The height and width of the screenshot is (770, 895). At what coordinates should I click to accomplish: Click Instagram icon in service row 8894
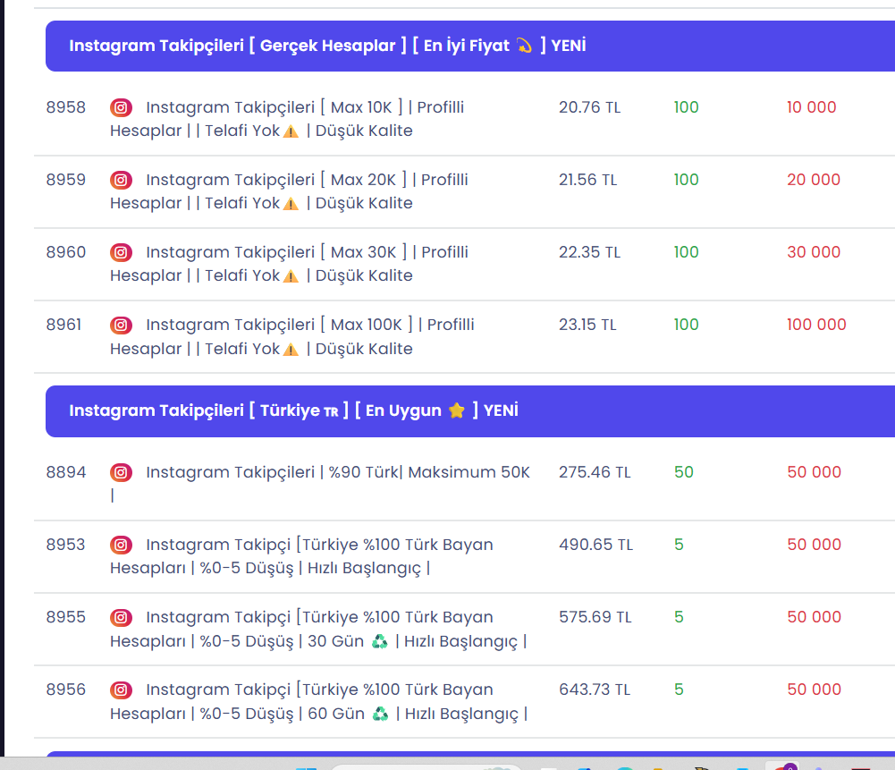coord(121,472)
